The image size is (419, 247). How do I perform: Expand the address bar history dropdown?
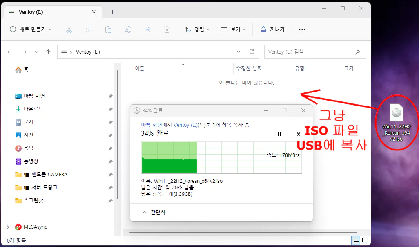point(238,52)
